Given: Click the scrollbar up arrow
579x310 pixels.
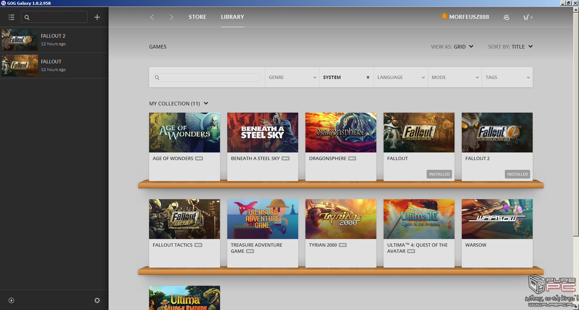Looking at the screenshot, I should click(x=576, y=10).
